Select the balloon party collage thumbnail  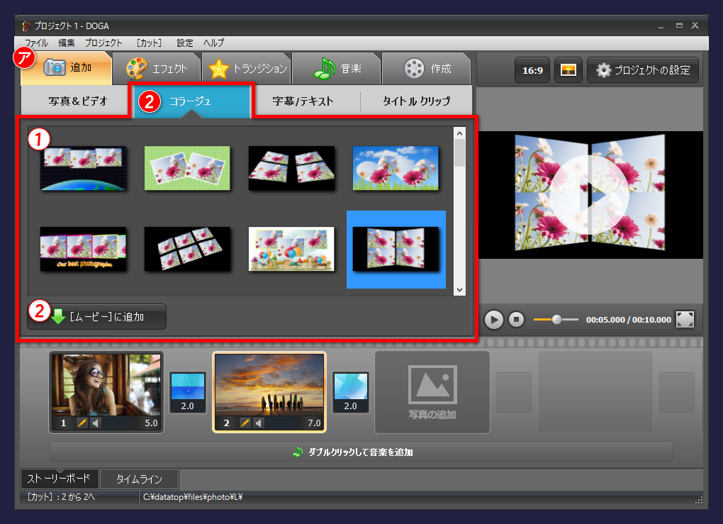click(x=291, y=250)
